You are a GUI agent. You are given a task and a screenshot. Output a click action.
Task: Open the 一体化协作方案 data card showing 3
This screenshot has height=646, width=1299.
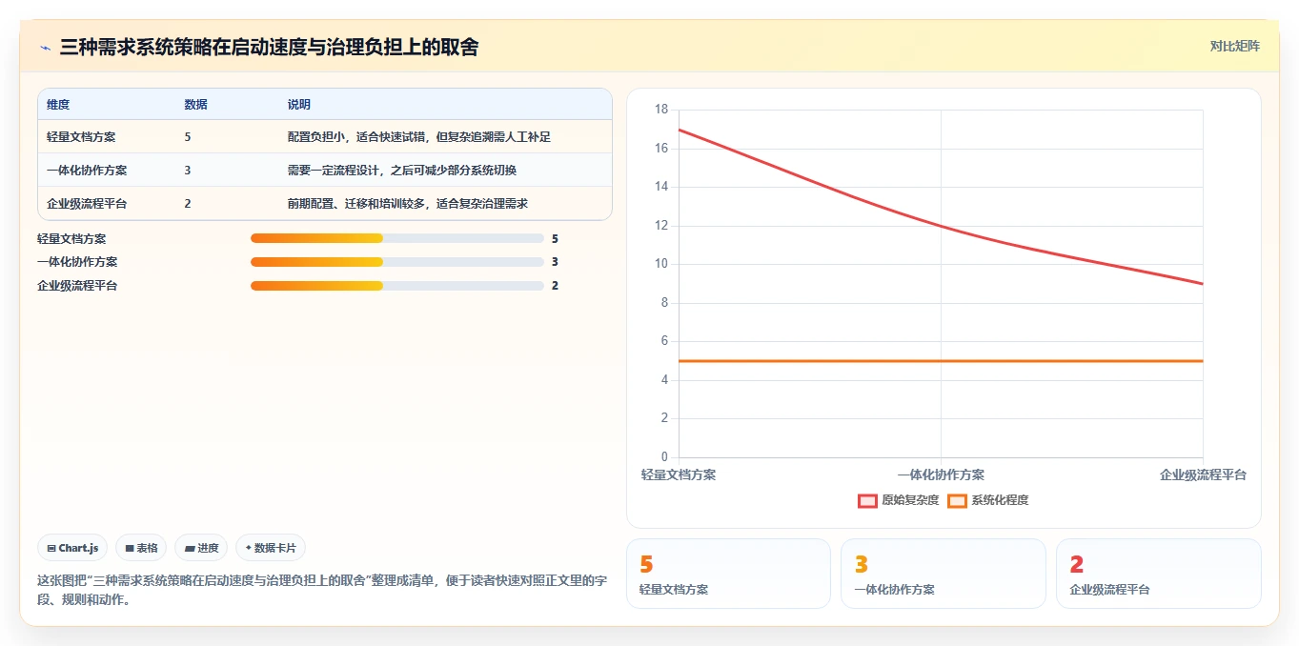[x=944, y=574]
